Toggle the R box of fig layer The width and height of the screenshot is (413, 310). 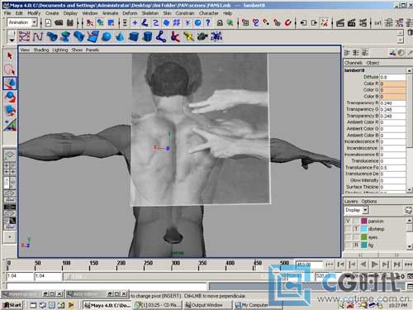356,245
